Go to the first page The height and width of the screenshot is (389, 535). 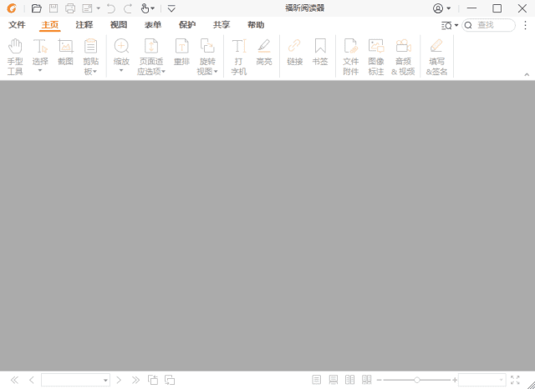point(14,380)
